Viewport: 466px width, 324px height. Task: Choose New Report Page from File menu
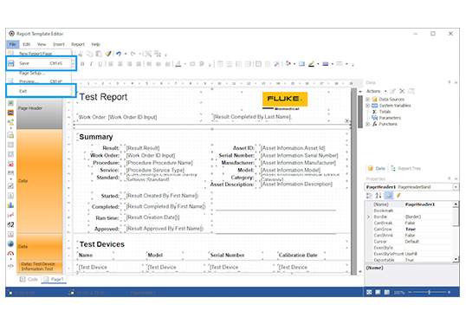pos(39,54)
